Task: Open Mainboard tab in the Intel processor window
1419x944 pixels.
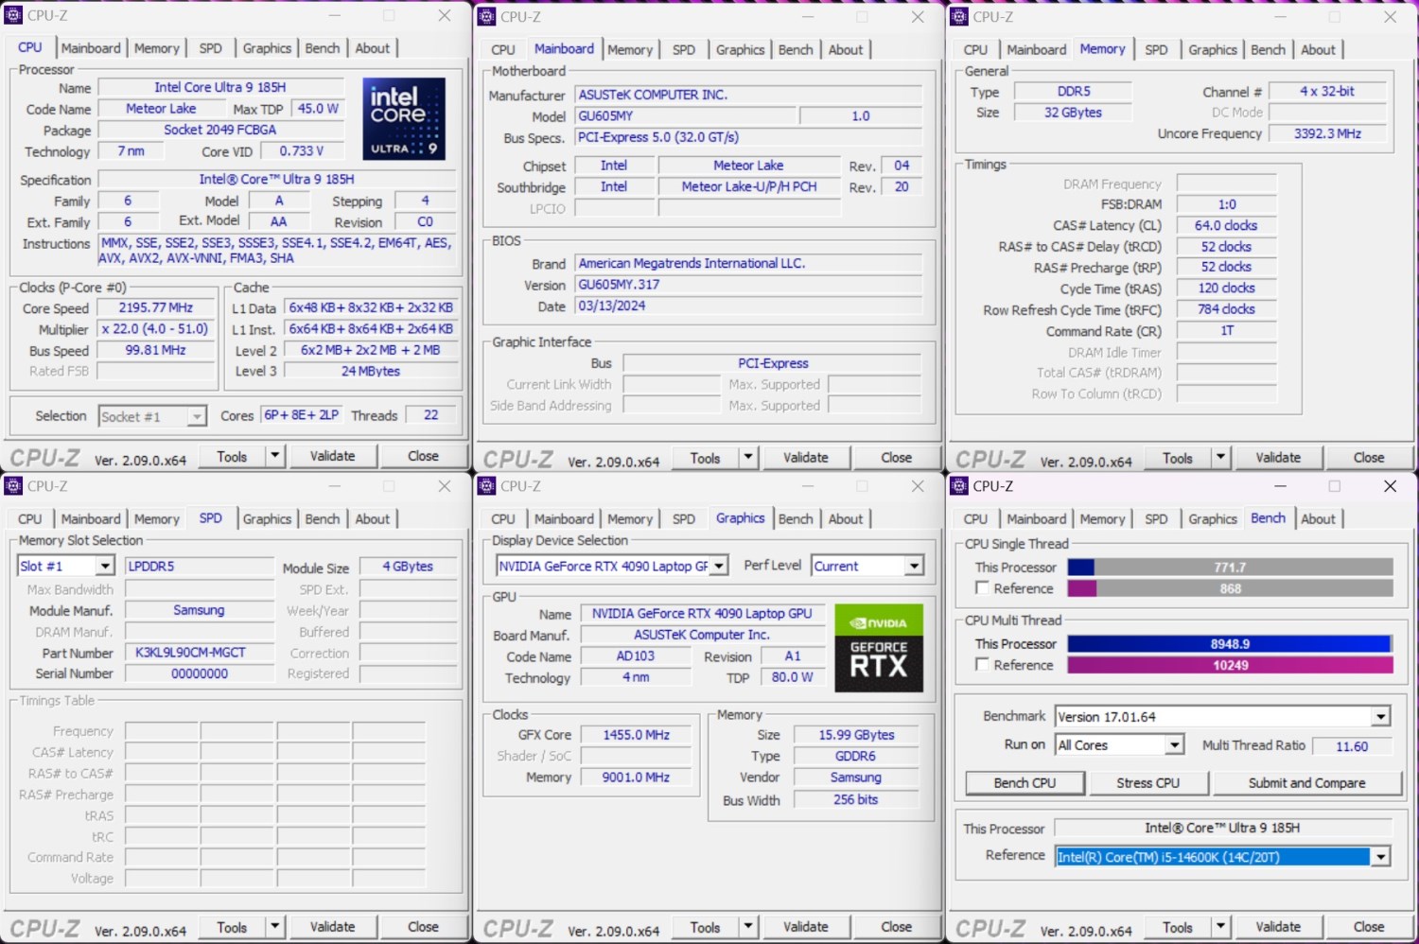Action: click(91, 48)
